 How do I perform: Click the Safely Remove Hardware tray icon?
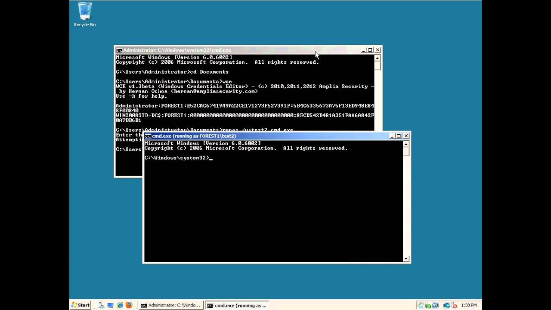click(428, 305)
